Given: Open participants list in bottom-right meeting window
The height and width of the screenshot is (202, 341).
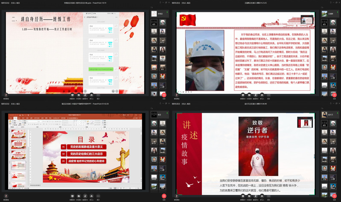Looking at the screenshot, I should tap(262, 196).
